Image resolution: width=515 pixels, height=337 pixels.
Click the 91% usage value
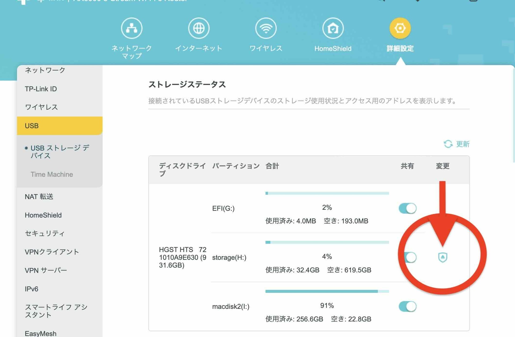click(x=327, y=305)
